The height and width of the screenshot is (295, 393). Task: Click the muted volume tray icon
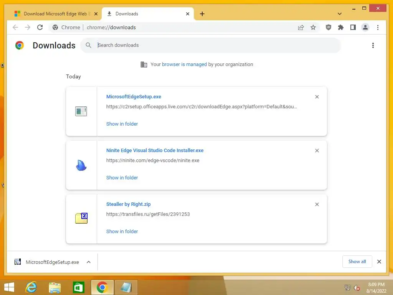pyautogui.click(x=357, y=288)
